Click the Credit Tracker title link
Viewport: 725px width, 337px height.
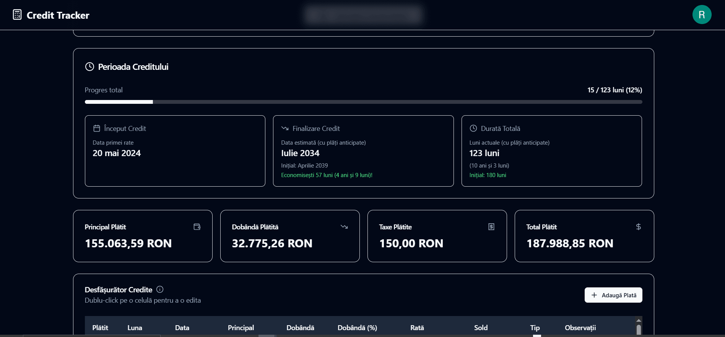point(58,15)
